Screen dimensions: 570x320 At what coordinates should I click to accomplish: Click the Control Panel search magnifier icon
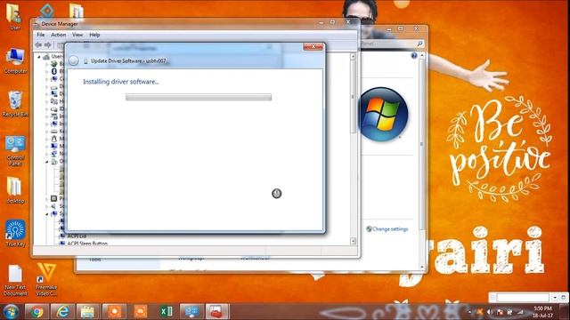click(419, 44)
